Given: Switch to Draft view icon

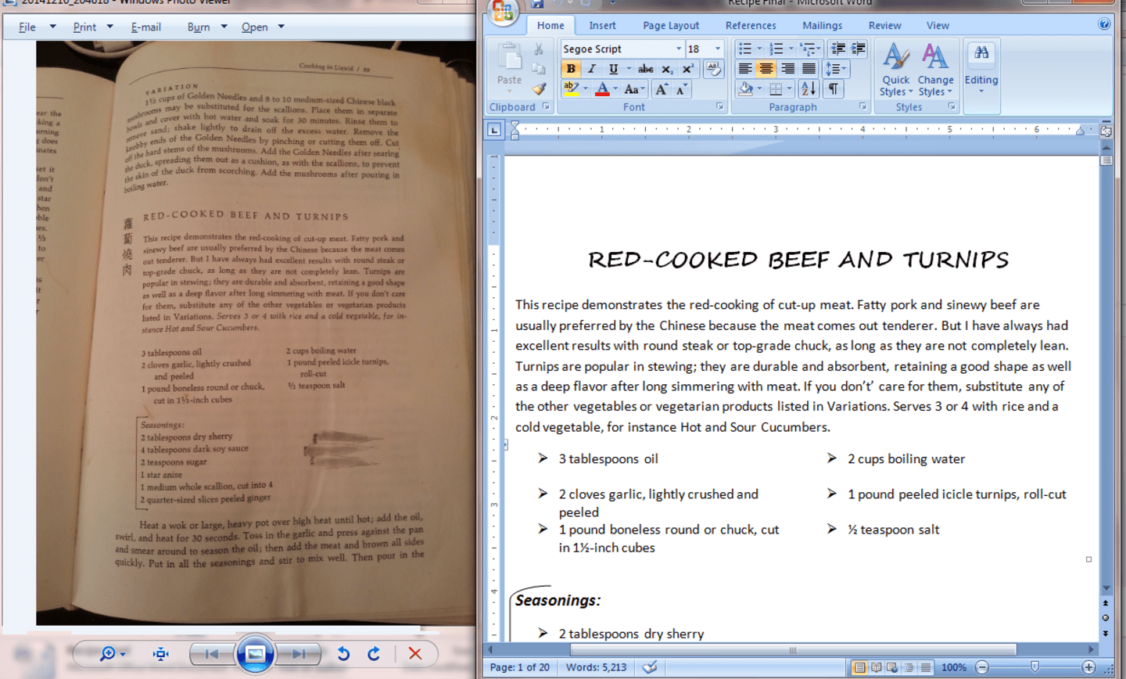Looking at the screenshot, I should coord(926,667).
